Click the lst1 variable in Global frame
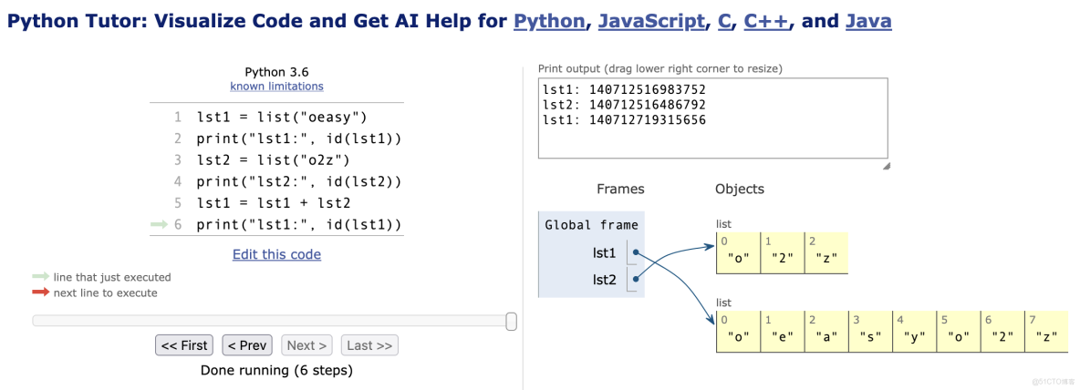Image resolution: width=1080 pixels, height=390 pixels. coord(603,253)
